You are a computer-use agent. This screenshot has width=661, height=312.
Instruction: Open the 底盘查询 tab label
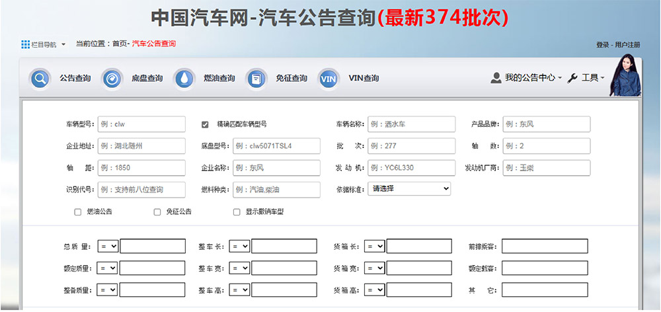147,79
